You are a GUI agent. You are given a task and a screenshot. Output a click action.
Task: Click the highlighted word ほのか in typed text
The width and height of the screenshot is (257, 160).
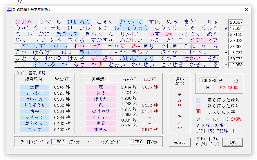pos(24,22)
